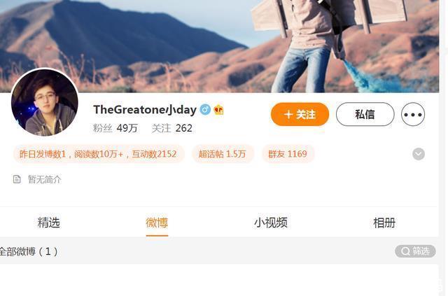
Task: View the 粉丝 49万 followers list
Action: tap(115, 128)
